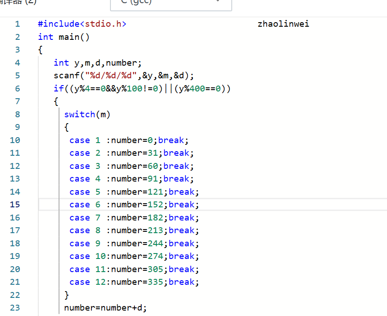The height and width of the screenshot is (316, 387).
Task: Place cursor on case 1 :number=0 line
Action: (x=129, y=140)
